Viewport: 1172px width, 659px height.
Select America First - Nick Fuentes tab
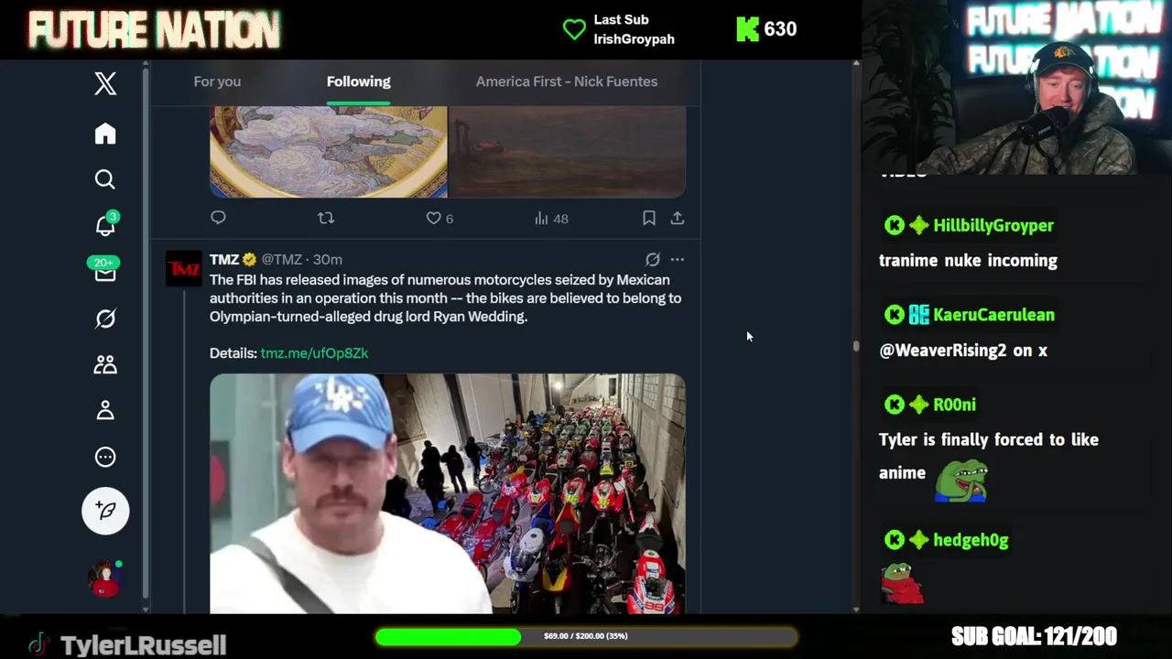pos(567,81)
